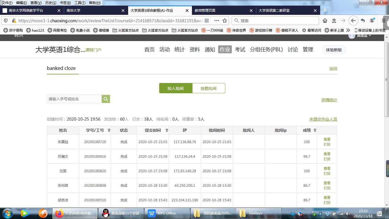Click the lock site security icon

coord(13,21)
